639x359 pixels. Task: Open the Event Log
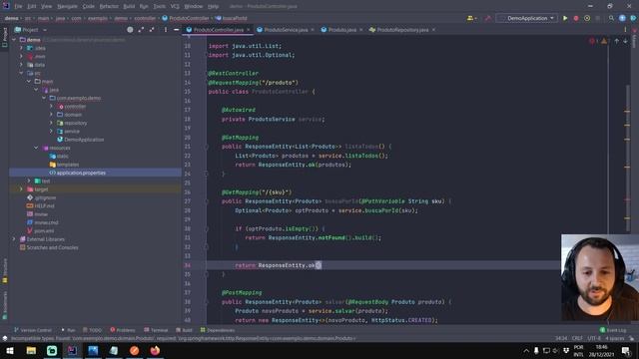click(613, 330)
